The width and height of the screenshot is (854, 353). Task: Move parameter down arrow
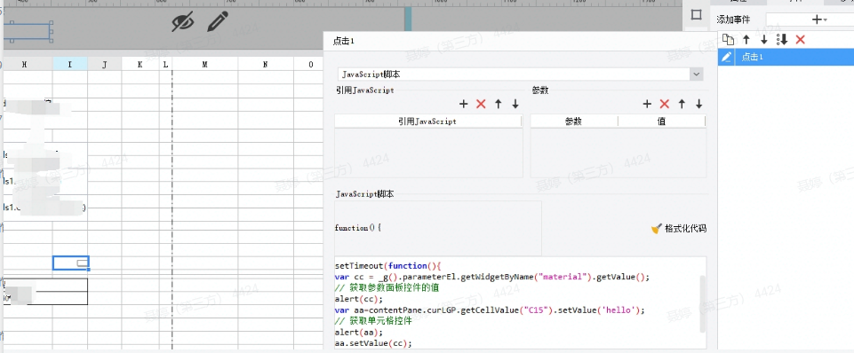click(698, 104)
